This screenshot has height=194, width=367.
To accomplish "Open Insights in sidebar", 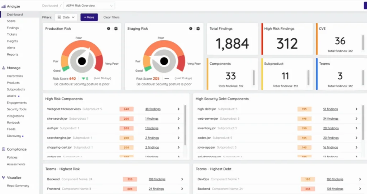I will pyautogui.click(x=12, y=41).
